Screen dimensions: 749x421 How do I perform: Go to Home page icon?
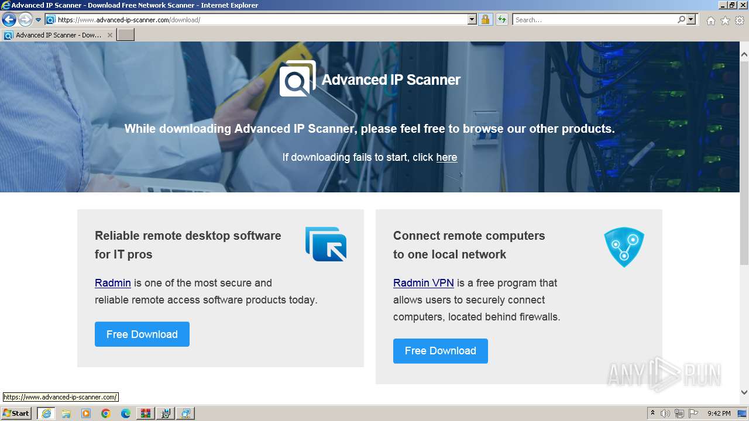click(x=710, y=20)
